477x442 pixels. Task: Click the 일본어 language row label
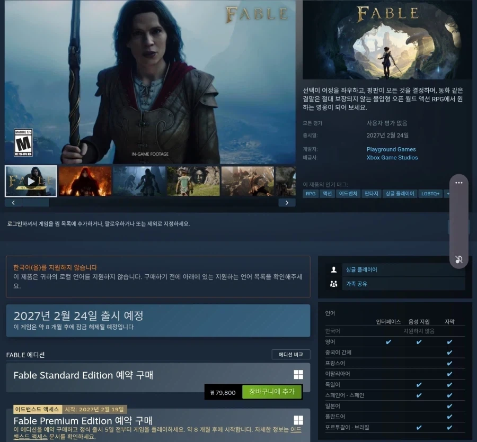pyautogui.click(x=332, y=406)
